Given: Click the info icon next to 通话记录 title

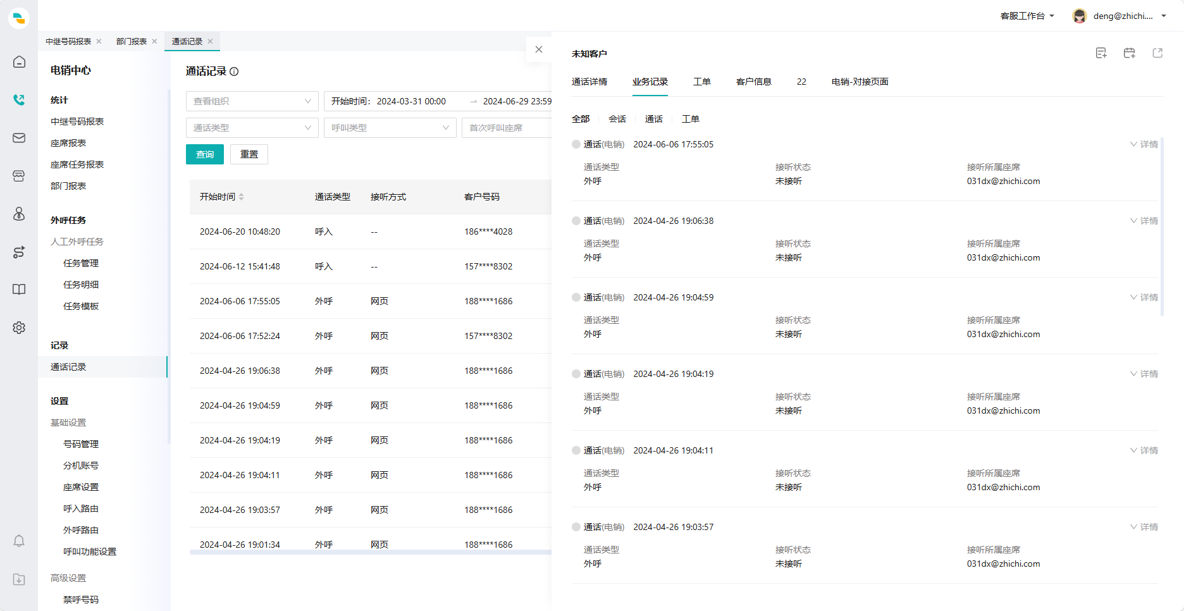Looking at the screenshot, I should (234, 71).
